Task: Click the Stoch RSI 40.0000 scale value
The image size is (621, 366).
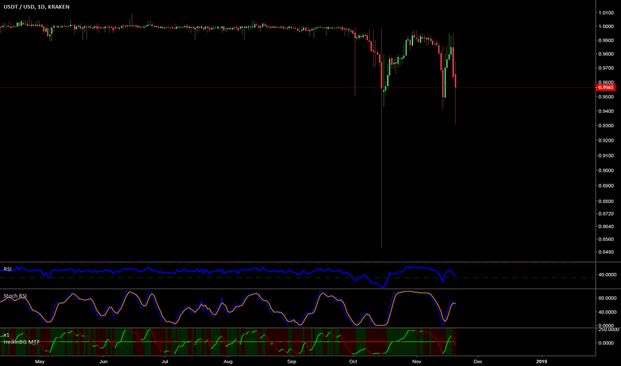Action: pyautogui.click(x=607, y=312)
